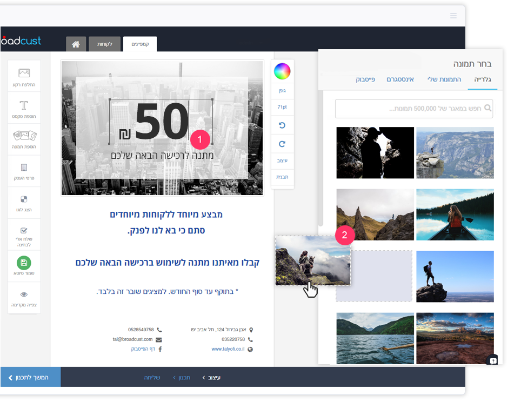Click the undo arrow in the text toolbar
This screenshot has height=402, width=521.
tap(282, 125)
